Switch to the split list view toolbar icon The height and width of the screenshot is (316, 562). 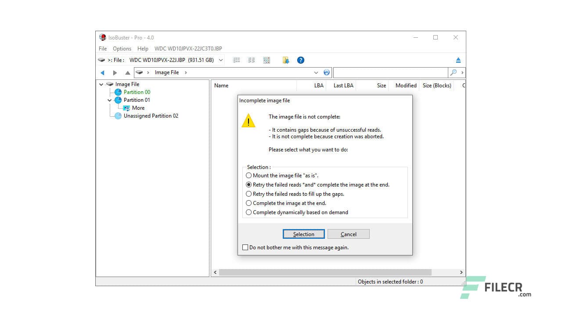coord(251,60)
